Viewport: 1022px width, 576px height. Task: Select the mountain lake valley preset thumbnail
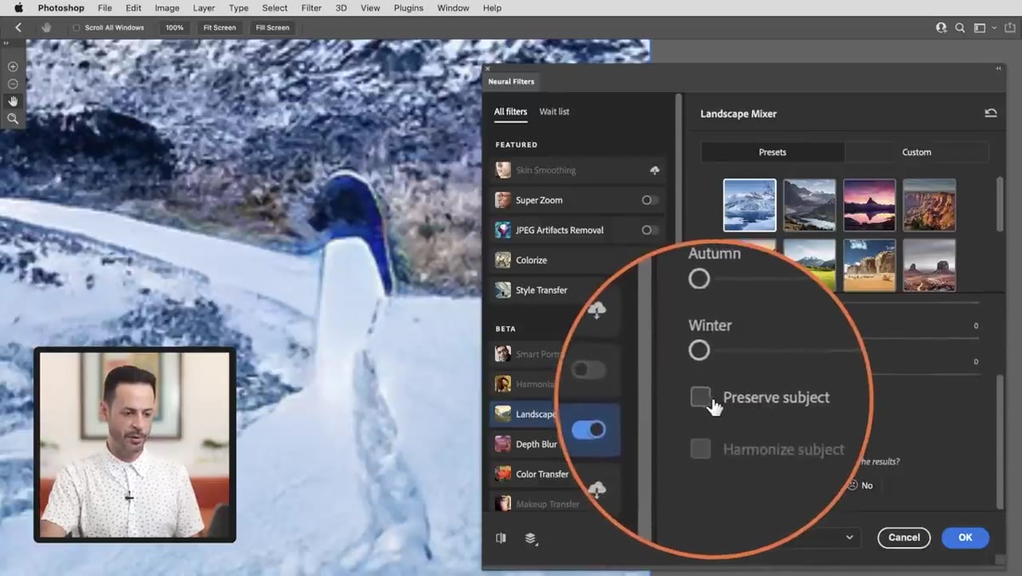(810, 204)
